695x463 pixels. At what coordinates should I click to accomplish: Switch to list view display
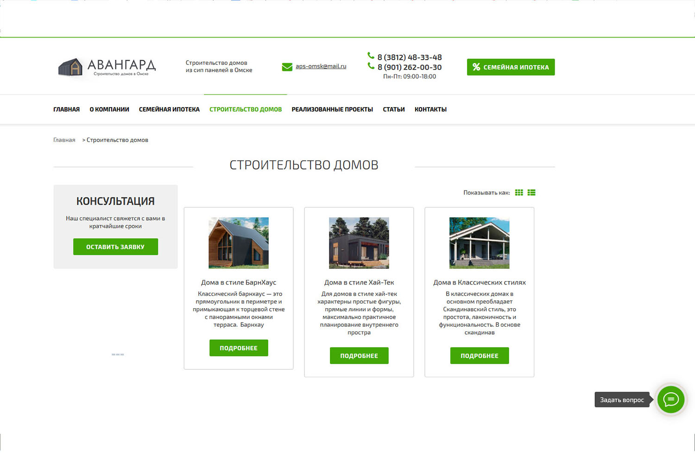click(x=531, y=192)
